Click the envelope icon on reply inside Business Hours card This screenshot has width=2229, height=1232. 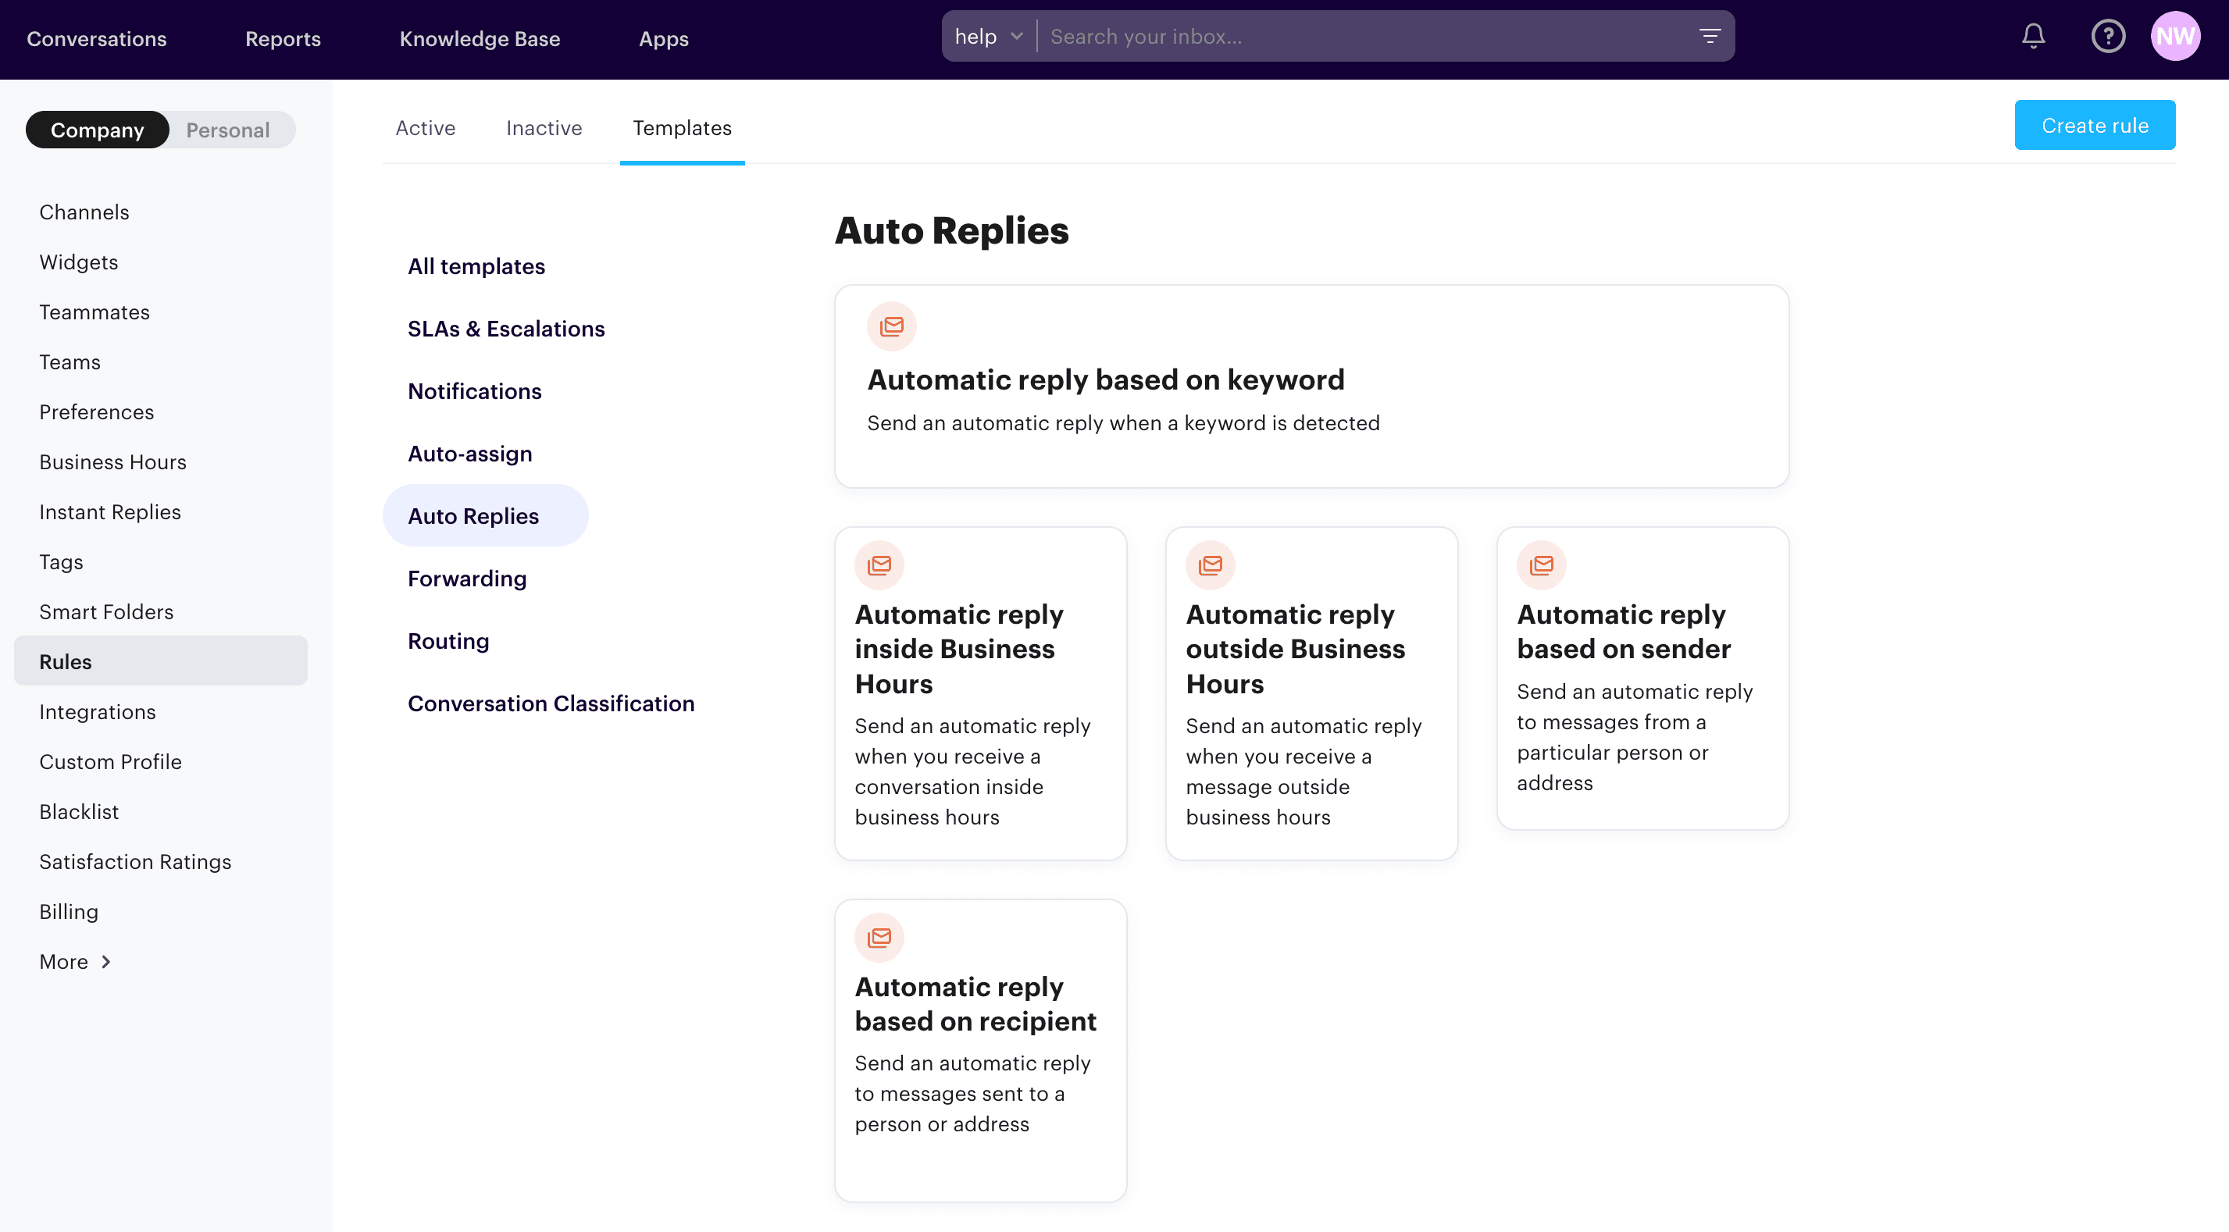click(879, 564)
